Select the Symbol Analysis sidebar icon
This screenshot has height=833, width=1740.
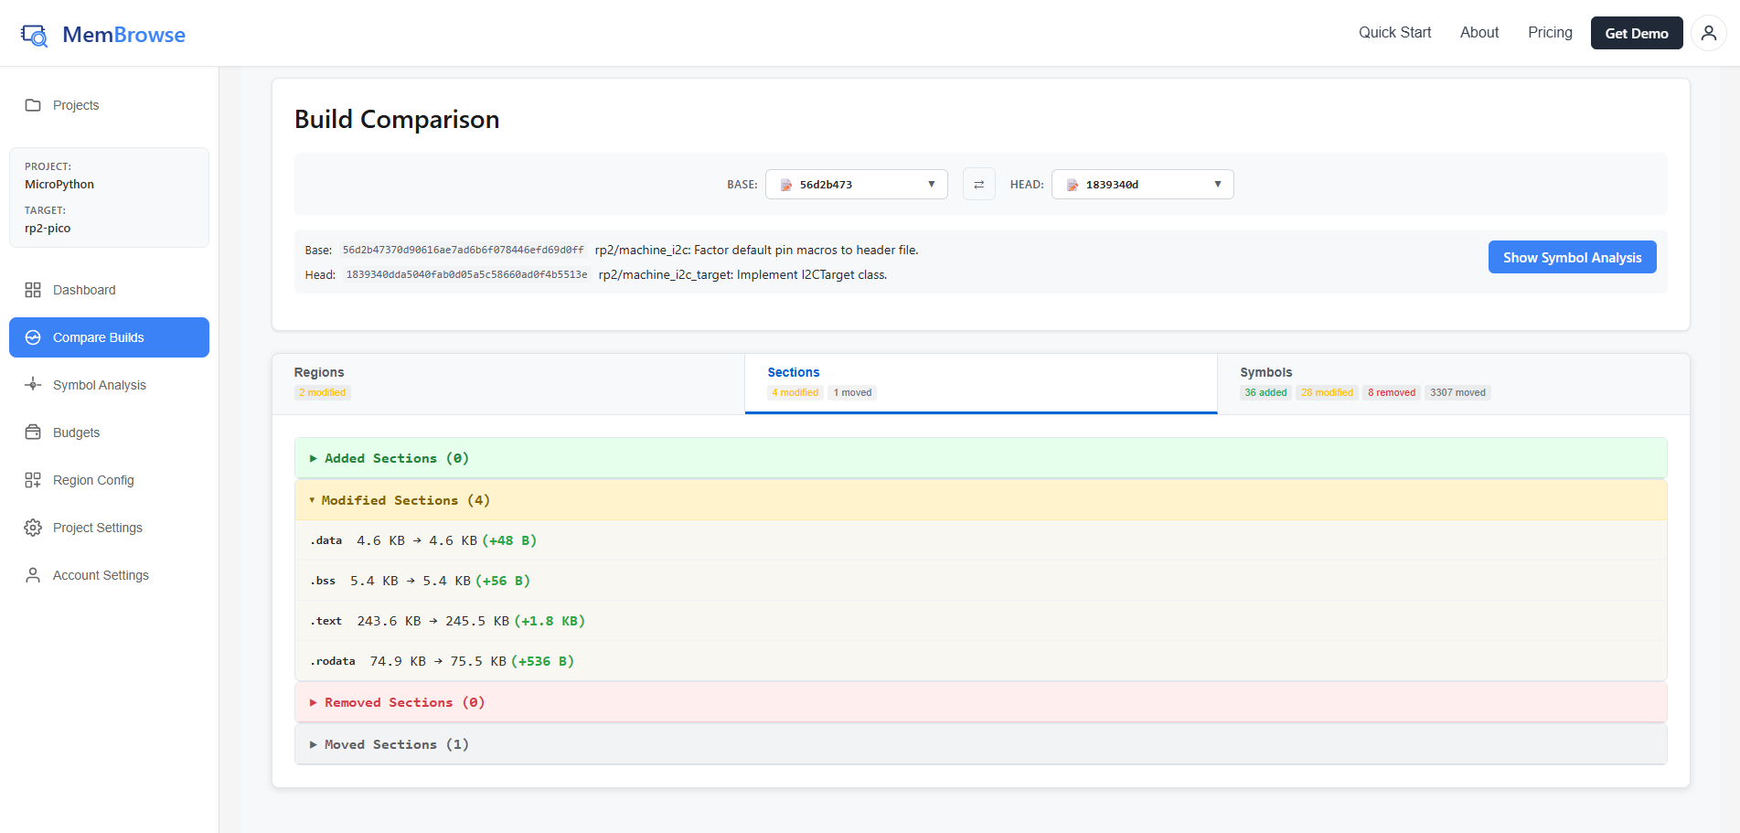tap(33, 385)
